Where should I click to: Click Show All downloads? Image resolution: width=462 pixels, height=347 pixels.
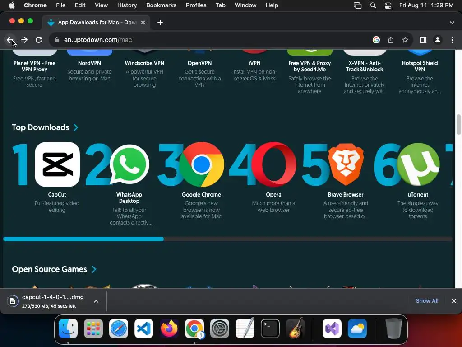pos(427,300)
